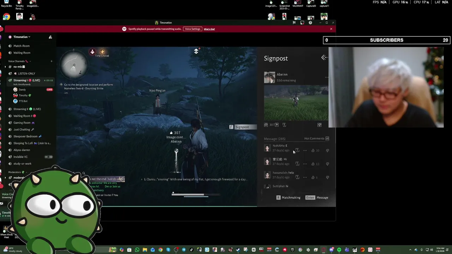The image size is (452, 254).
Task: Open the Hot Comments sort dropdown
Action: [x=317, y=139]
